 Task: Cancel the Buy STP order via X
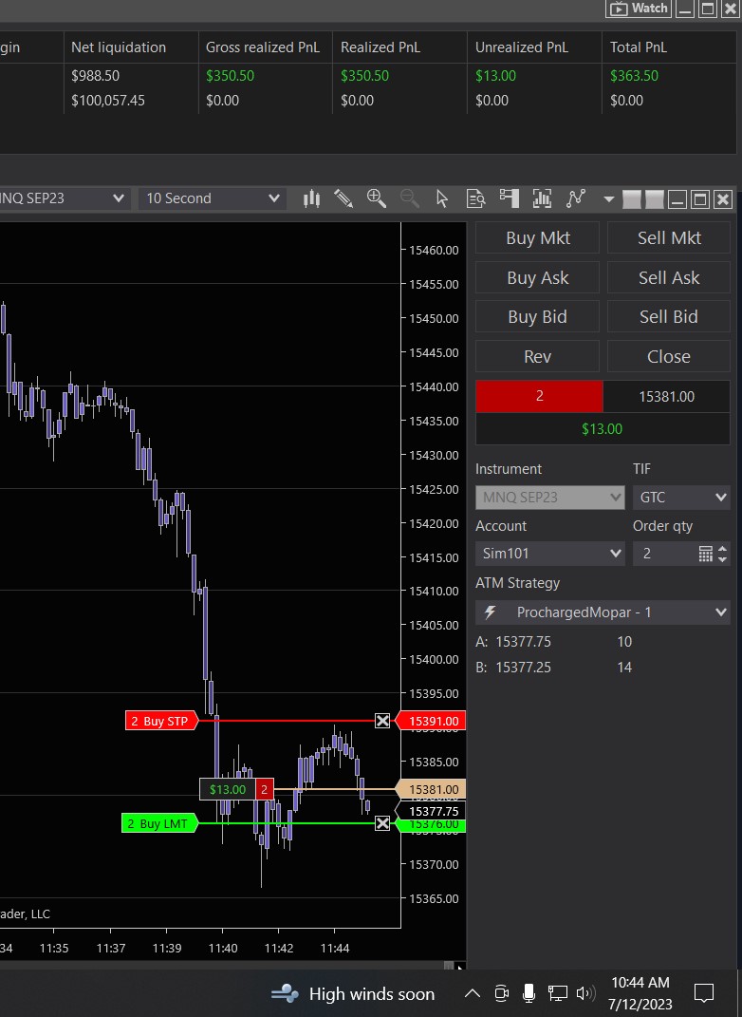point(382,721)
